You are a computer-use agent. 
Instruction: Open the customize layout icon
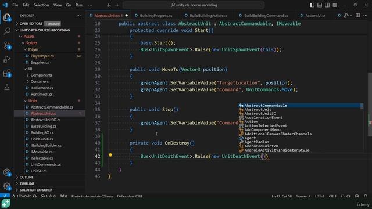tap(335, 5)
